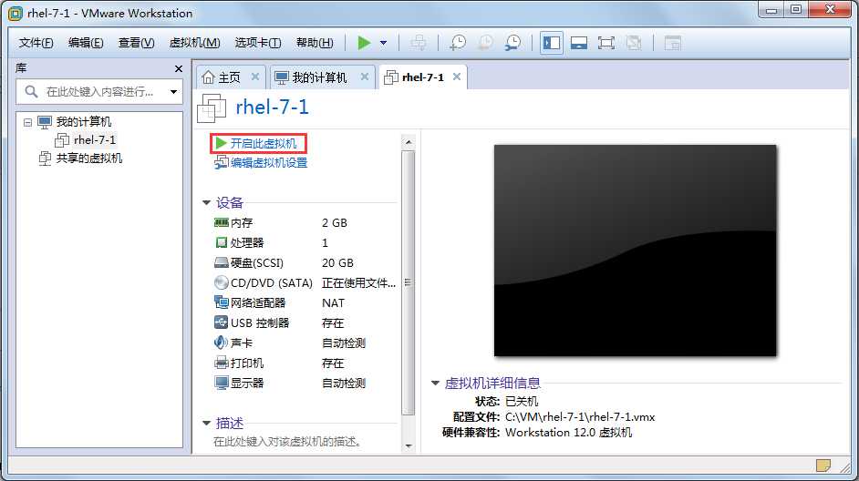Image resolution: width=859 pixels, height=481 pixels.
Task: Open the 查看(V) menu
Action: click(137, 43)
